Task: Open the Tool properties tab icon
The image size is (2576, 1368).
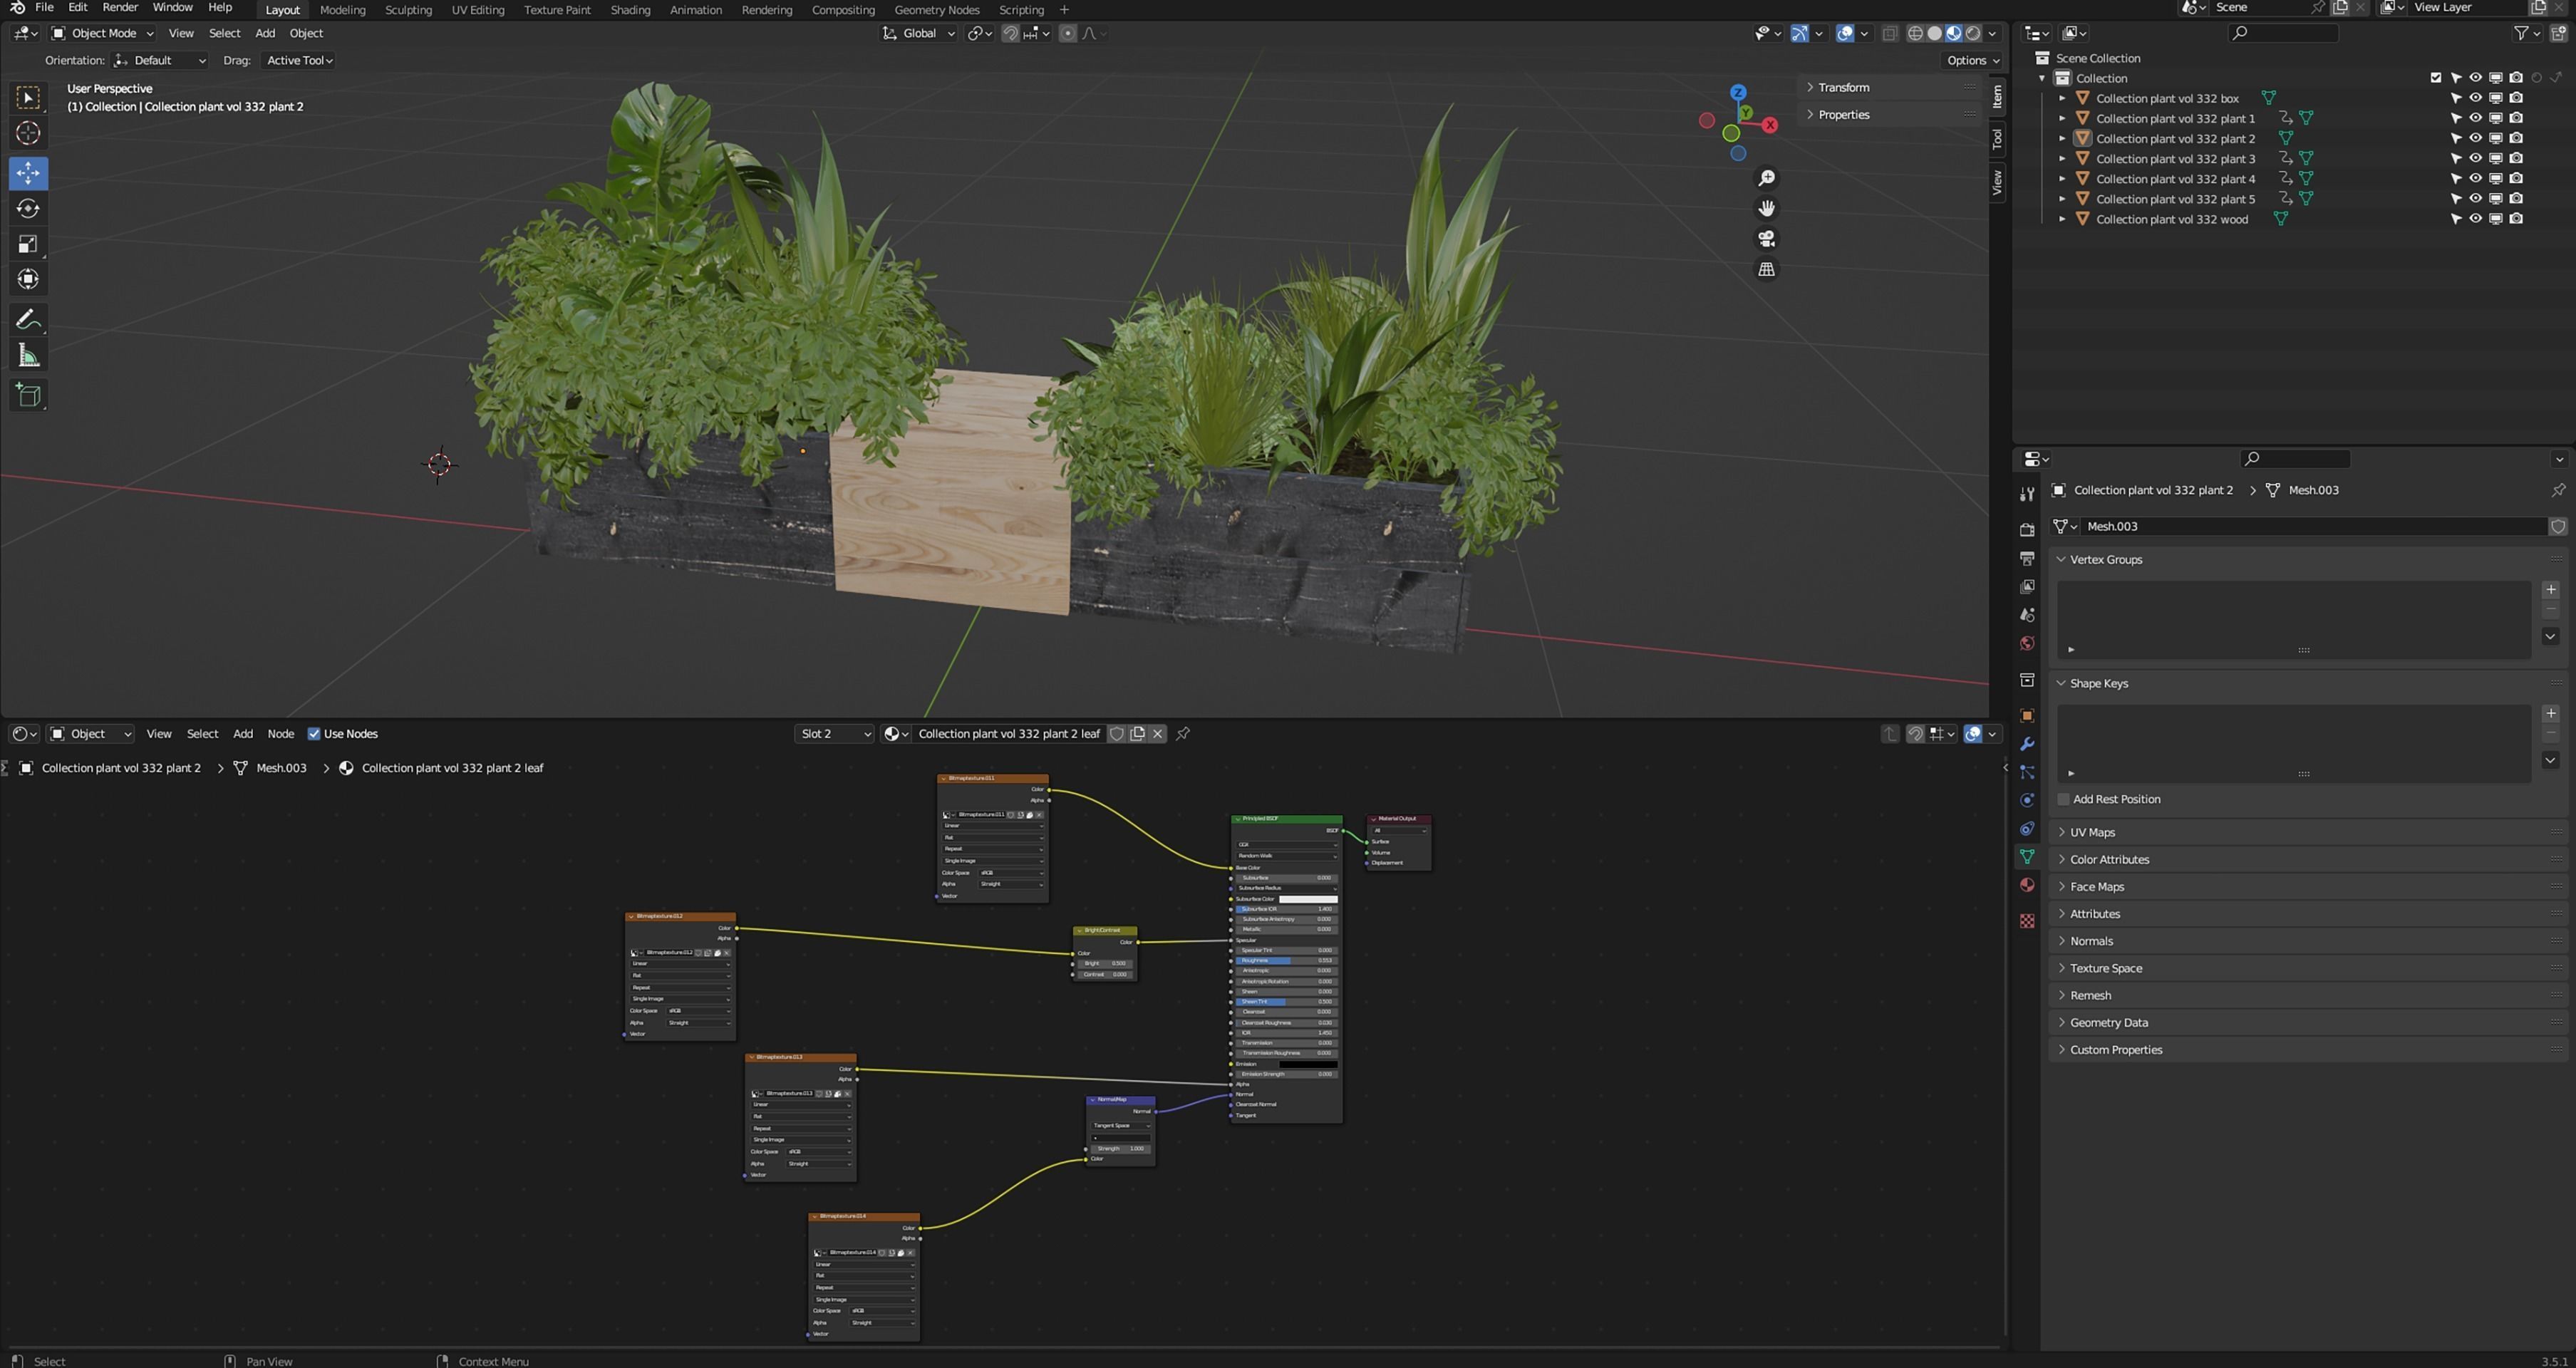Action: coord(2027,494)
